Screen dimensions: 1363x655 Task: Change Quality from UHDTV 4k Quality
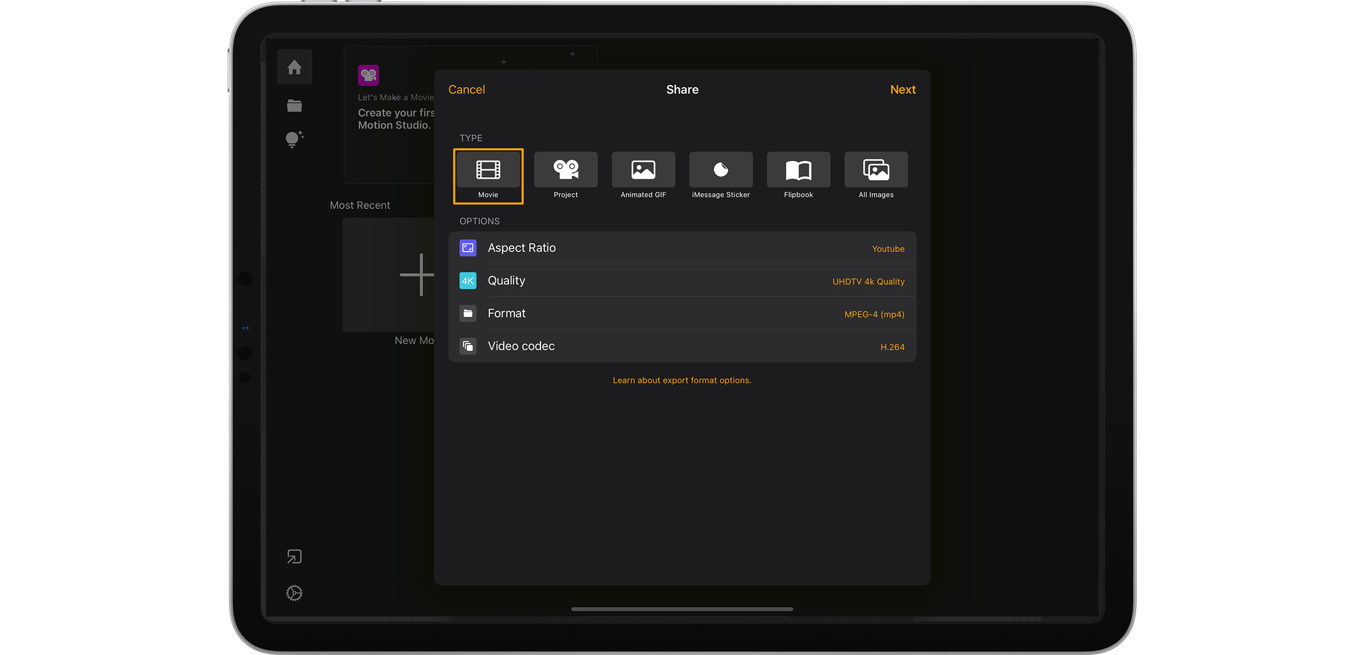pyautogui.click(x=868, y=281)
